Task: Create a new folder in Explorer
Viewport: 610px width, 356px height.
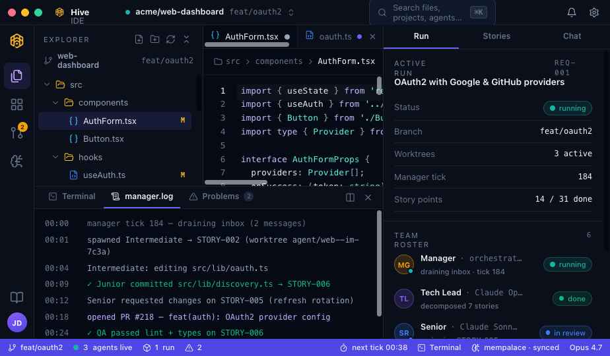Action: pos(155,40)
